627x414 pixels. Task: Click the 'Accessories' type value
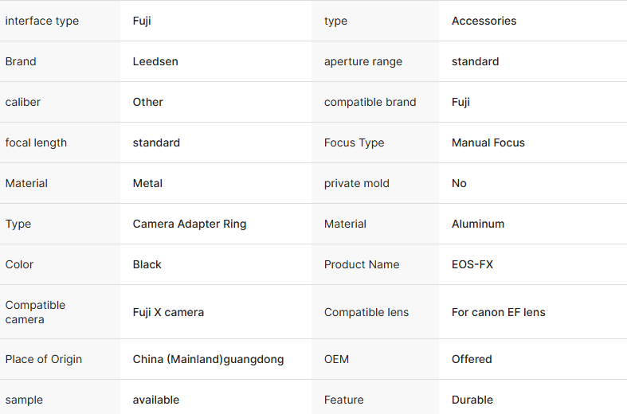[484, 21]
